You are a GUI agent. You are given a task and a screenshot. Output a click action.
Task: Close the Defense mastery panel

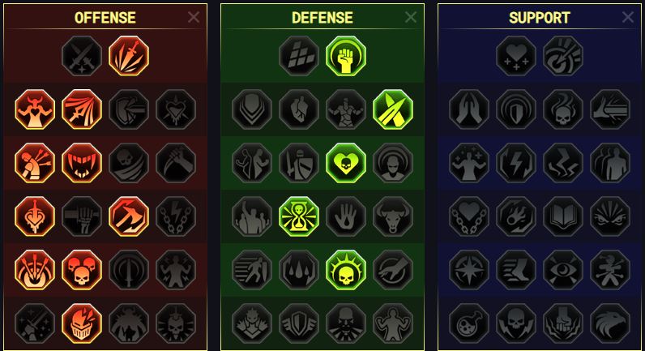coord(411,17)
